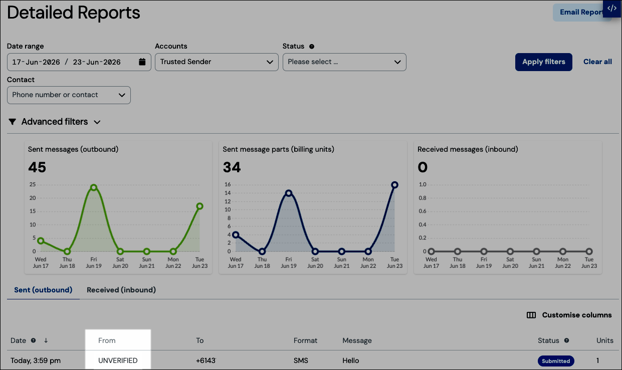This screenshot has width=622, height=370.
Task: Click the Customise columns icon
Action: coord(531,315)
